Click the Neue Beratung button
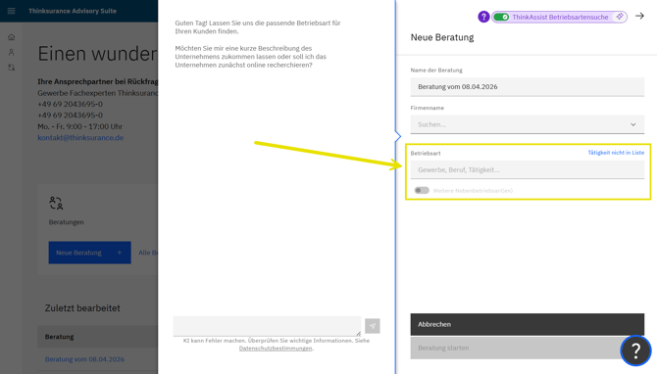Viewport: 657px width, 374px height. coord(89,253)
